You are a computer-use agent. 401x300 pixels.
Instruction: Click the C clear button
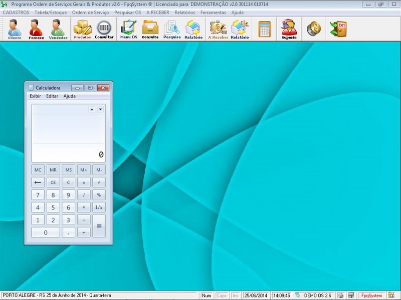click(x=69, y=182)
